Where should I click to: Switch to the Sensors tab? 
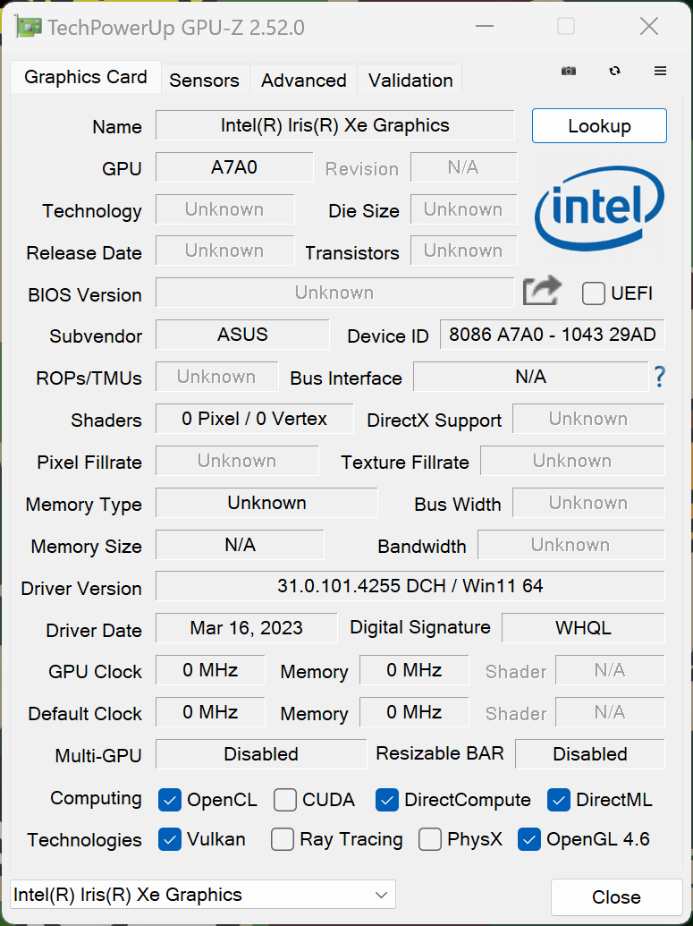coord(204,80)
